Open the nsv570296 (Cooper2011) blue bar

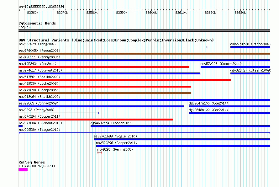tap(183, 146)
